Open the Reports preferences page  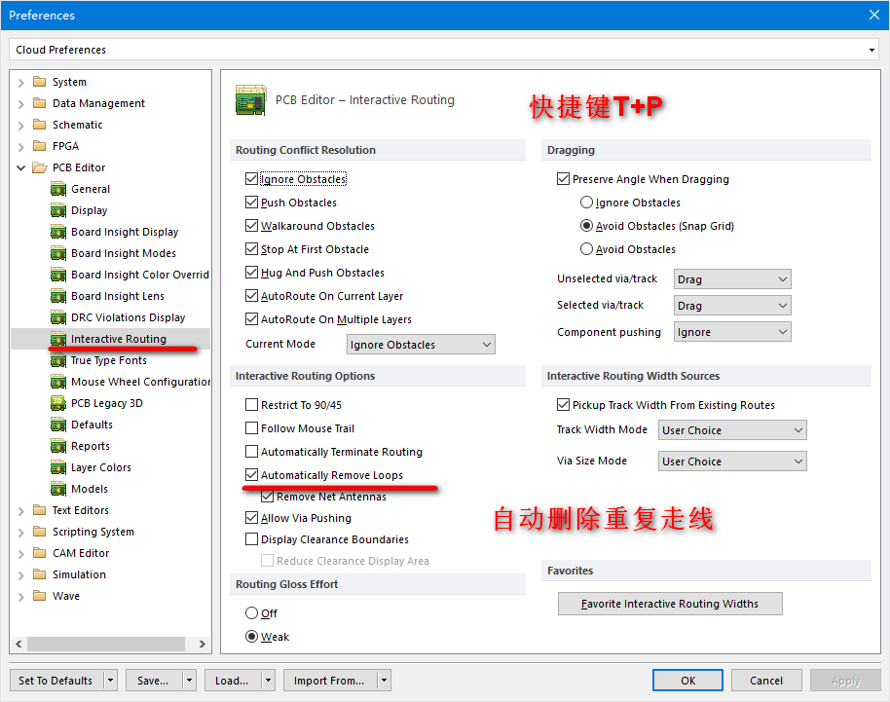[91, 446]
